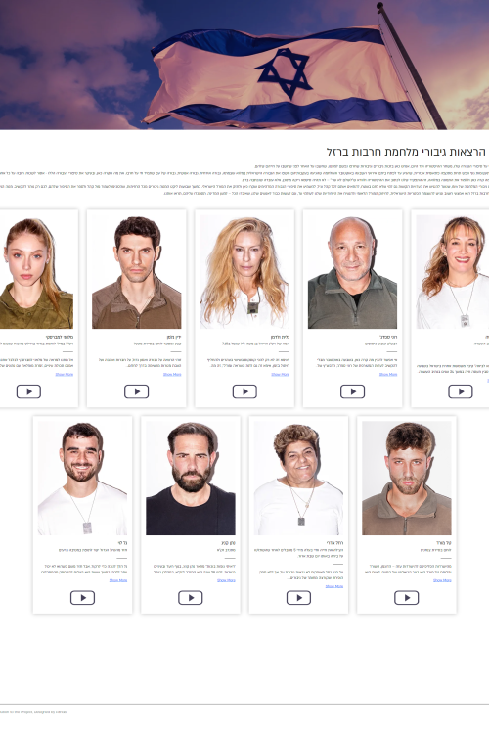489x734 pixels.
Task: Play video of dark-haired man in brown jacket
Action: point(136,391)
